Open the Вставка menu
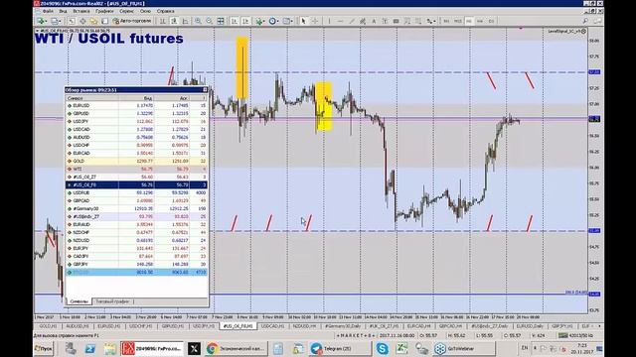This screenshot has width=636, height=357. 81,11
